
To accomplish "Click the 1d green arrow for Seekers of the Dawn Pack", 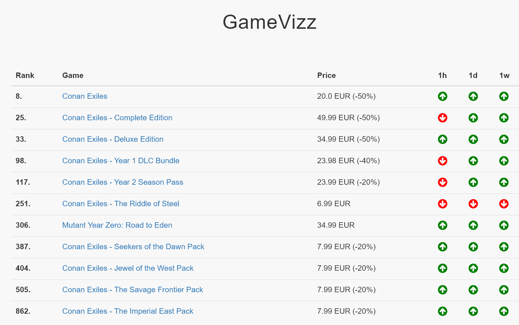I will (473, 247).
